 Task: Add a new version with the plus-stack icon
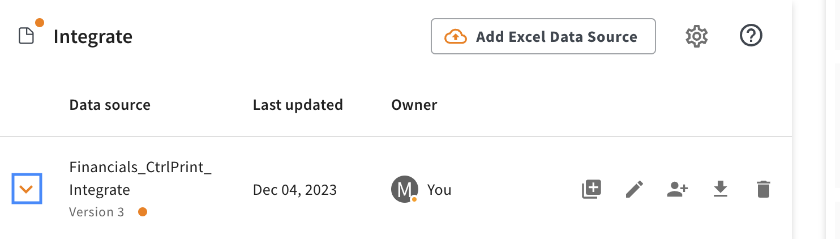[x=592, y=189]
